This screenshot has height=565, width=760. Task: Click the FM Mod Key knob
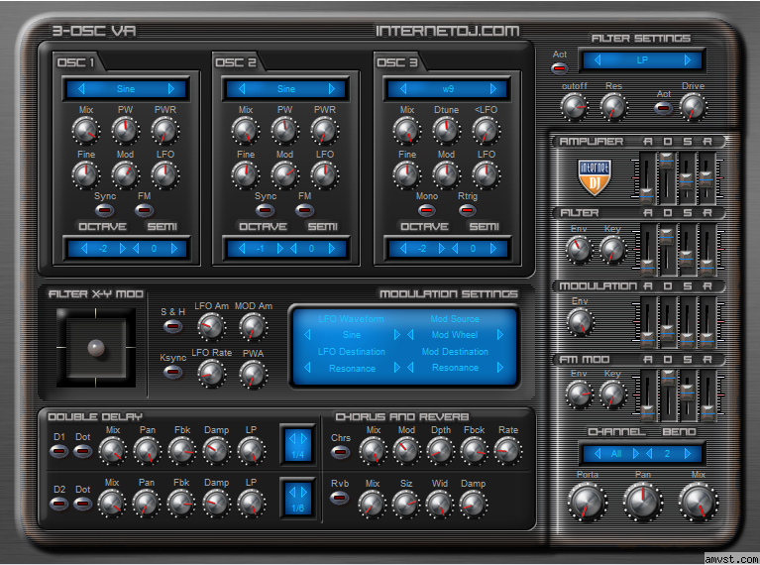tap(612, 395)
